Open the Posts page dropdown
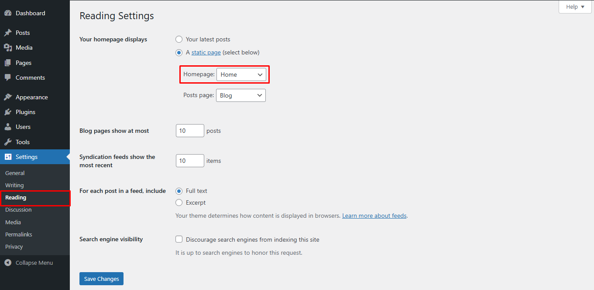 tap(241, 95)
